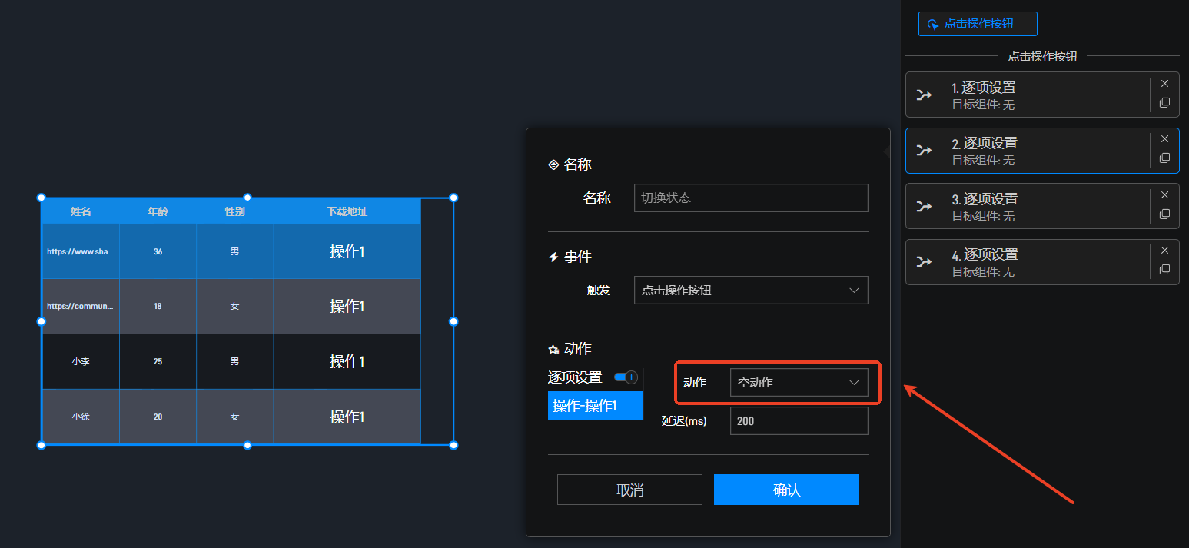Delete item 3 using its X icon
Screen dimensions: 1189x548
1164,195
